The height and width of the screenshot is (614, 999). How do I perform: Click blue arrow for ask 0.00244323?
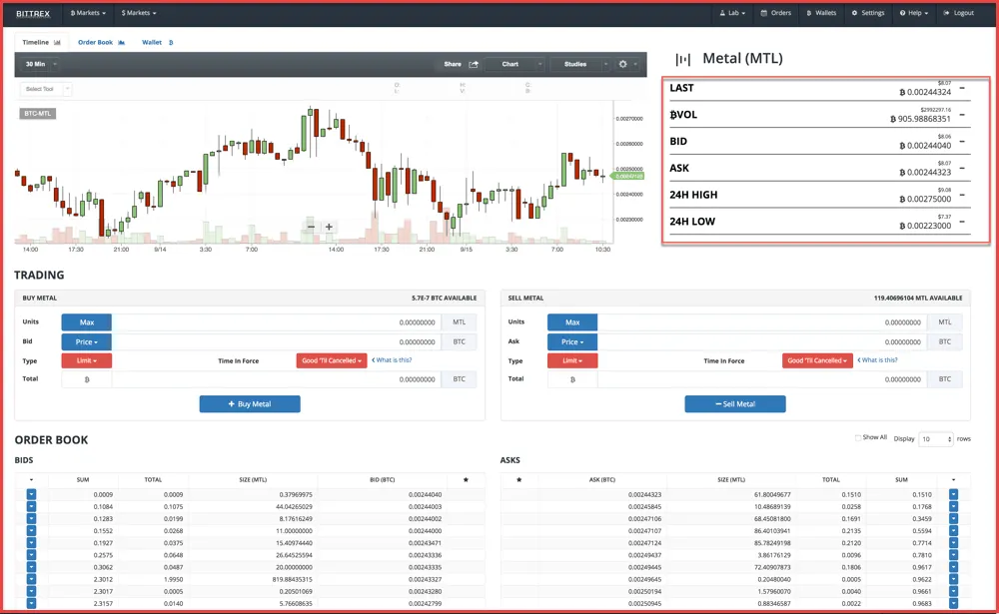click(953, 494)
